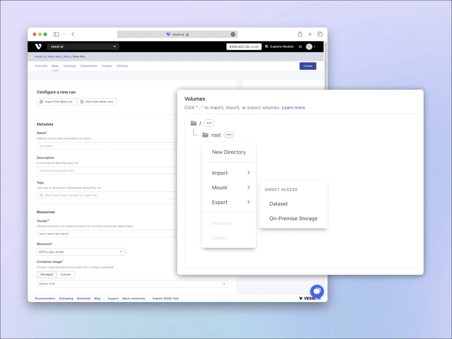Click the help question mark icon

pos(300,47)
